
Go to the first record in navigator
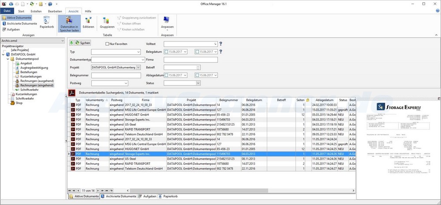tap(70, 190)
